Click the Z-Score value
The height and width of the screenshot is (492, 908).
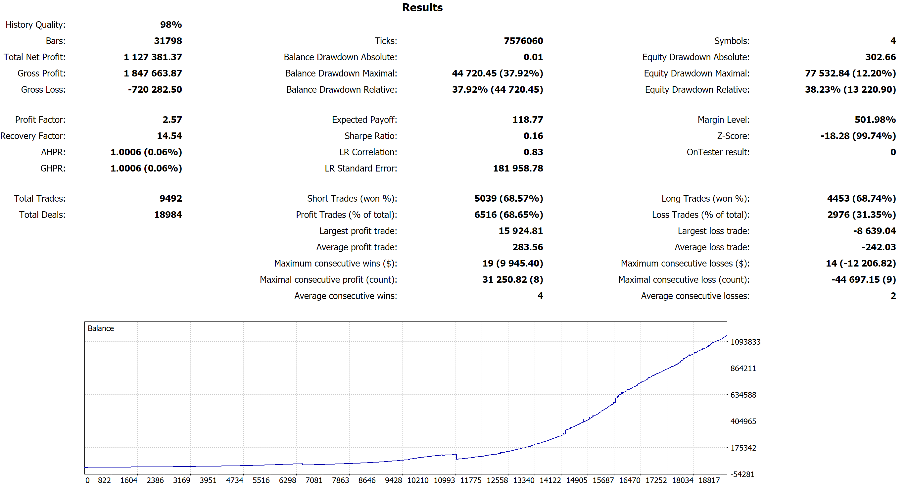pos(858,136)
